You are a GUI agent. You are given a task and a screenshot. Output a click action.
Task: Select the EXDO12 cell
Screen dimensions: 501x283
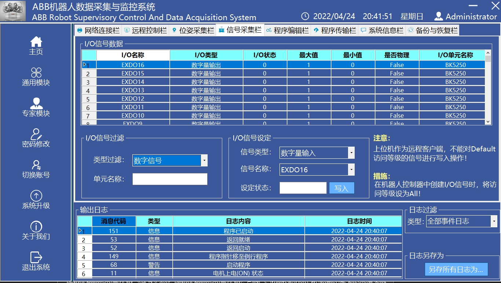(x=133, y=99)
